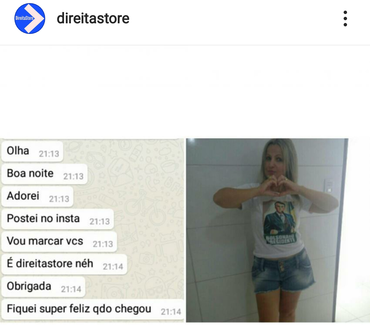Select the "Vou marcar vcs" message
370x325 pixels.
(59, 242)
